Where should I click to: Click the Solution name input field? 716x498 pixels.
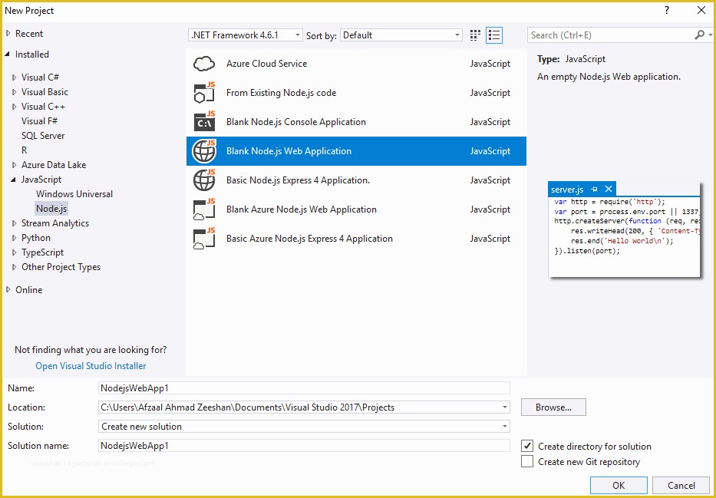coord(304,446)
